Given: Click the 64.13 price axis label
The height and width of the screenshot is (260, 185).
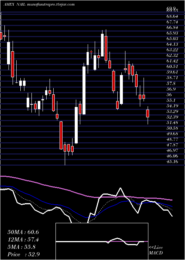Looking at the screenshot, I should pyautogui.click(x=172, y=44).
